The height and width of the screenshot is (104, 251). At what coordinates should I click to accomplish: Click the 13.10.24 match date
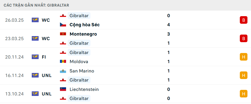(14, 94)
